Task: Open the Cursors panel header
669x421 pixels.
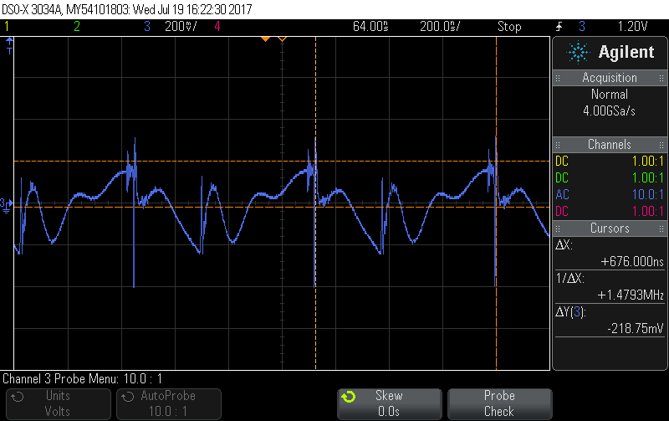Action: [x=610, y=228]
